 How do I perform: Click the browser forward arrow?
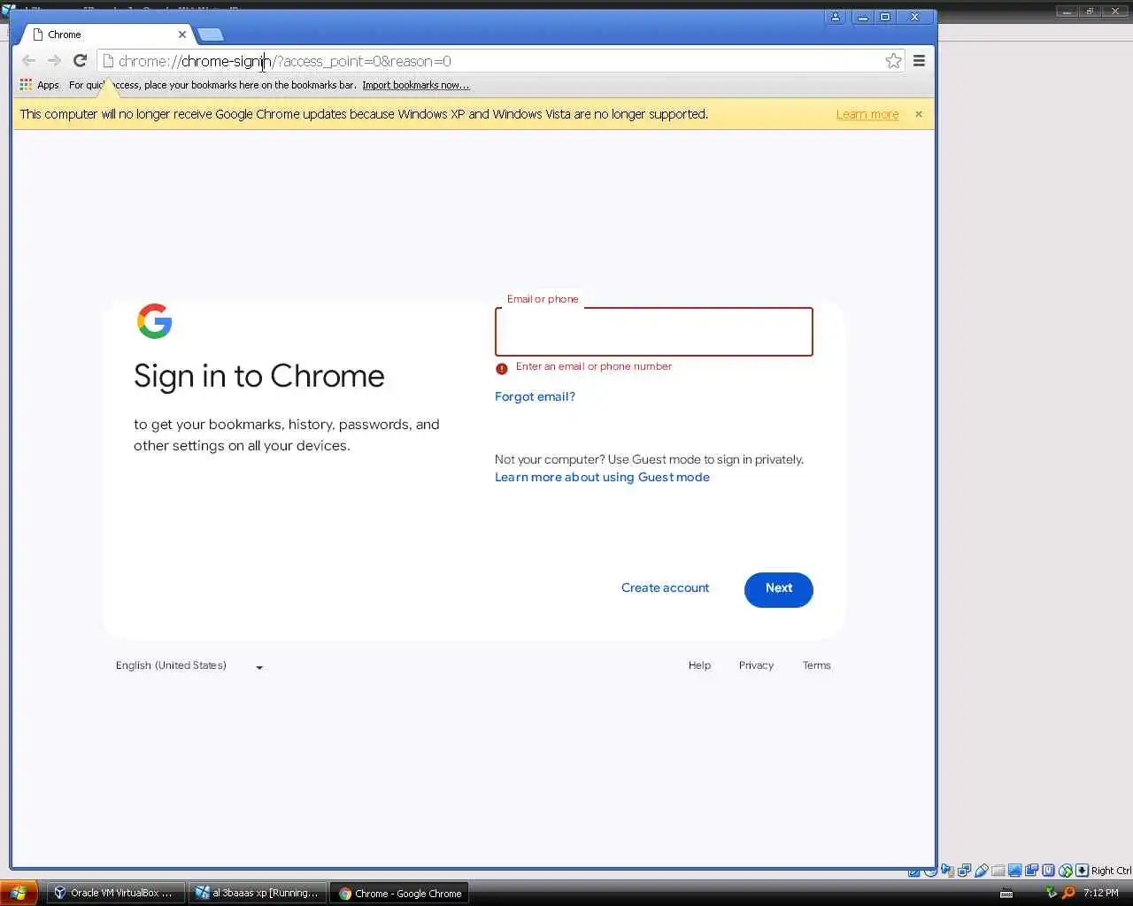[x=54, y=60]
